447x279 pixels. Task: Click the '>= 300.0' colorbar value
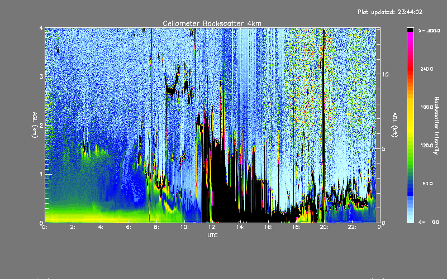(429, 31)
